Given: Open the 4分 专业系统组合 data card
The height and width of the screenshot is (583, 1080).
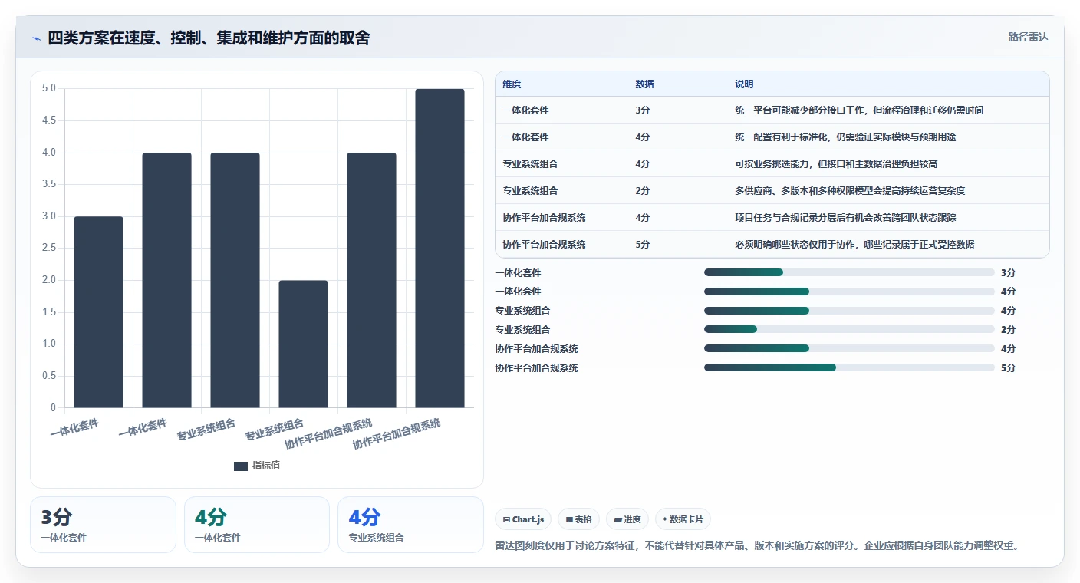Looking at the screenshot, I should (410, 525).
